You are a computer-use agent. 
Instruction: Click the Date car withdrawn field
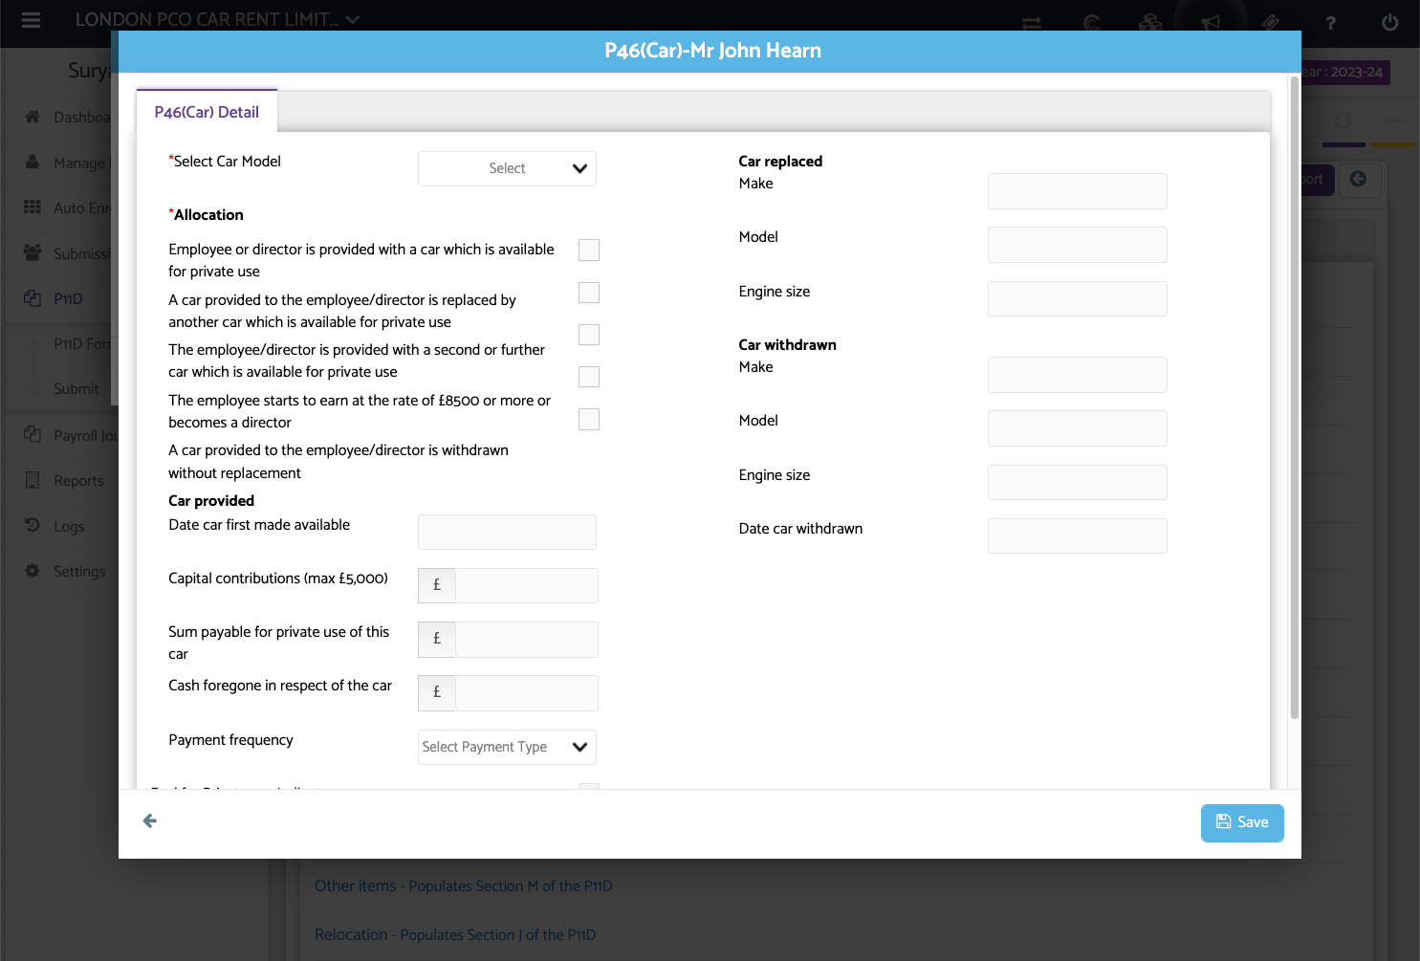(1078, 535)
